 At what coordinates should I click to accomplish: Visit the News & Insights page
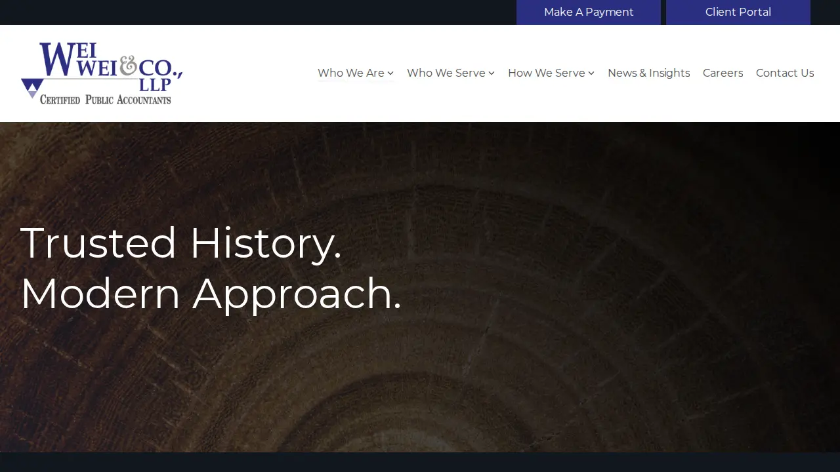pyautogui.click(x=649, y=73)
